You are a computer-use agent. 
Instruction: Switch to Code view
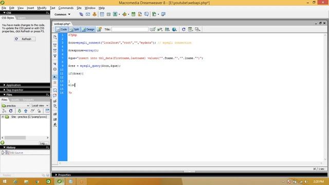62,29
